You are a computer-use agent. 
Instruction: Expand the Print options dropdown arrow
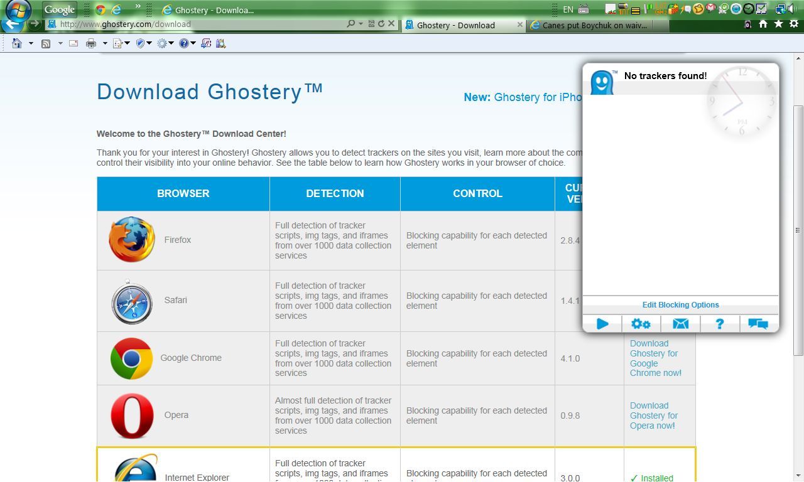(104, 43)
